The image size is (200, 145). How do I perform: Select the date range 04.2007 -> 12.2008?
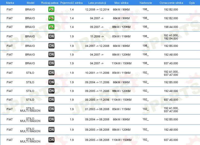[97, 46]
